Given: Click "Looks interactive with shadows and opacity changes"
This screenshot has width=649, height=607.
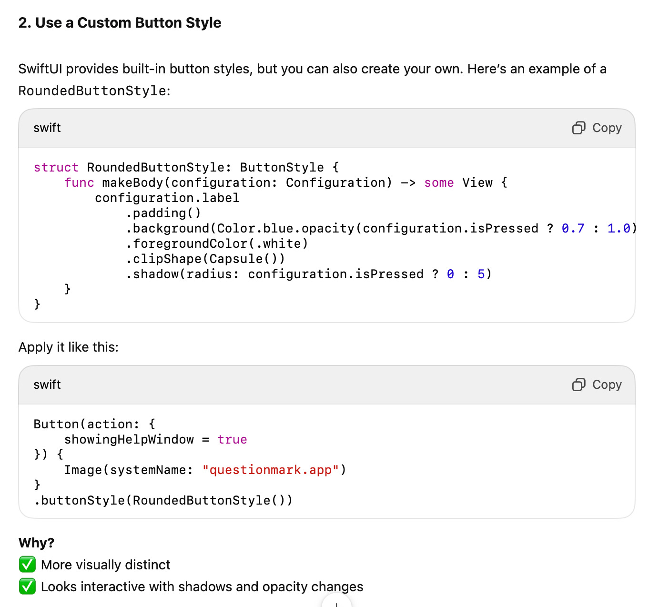Looking at the screenshot, I should 202,587.
